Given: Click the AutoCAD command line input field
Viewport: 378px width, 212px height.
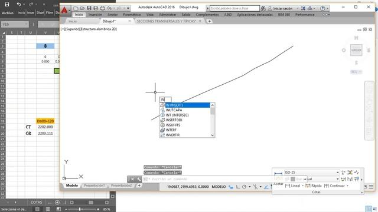Looking at the screenshot, I should [207, 179].
